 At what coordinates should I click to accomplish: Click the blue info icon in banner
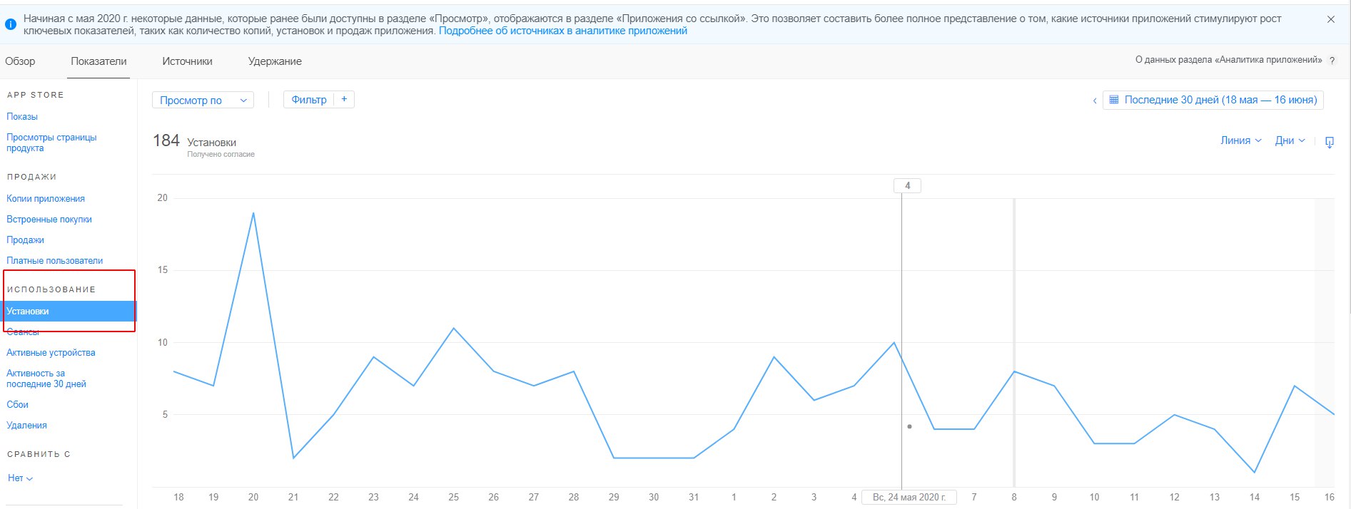11,24
